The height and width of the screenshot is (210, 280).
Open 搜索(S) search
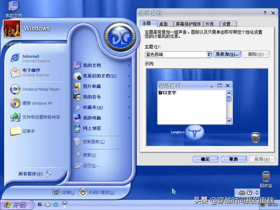pos(85,155)
